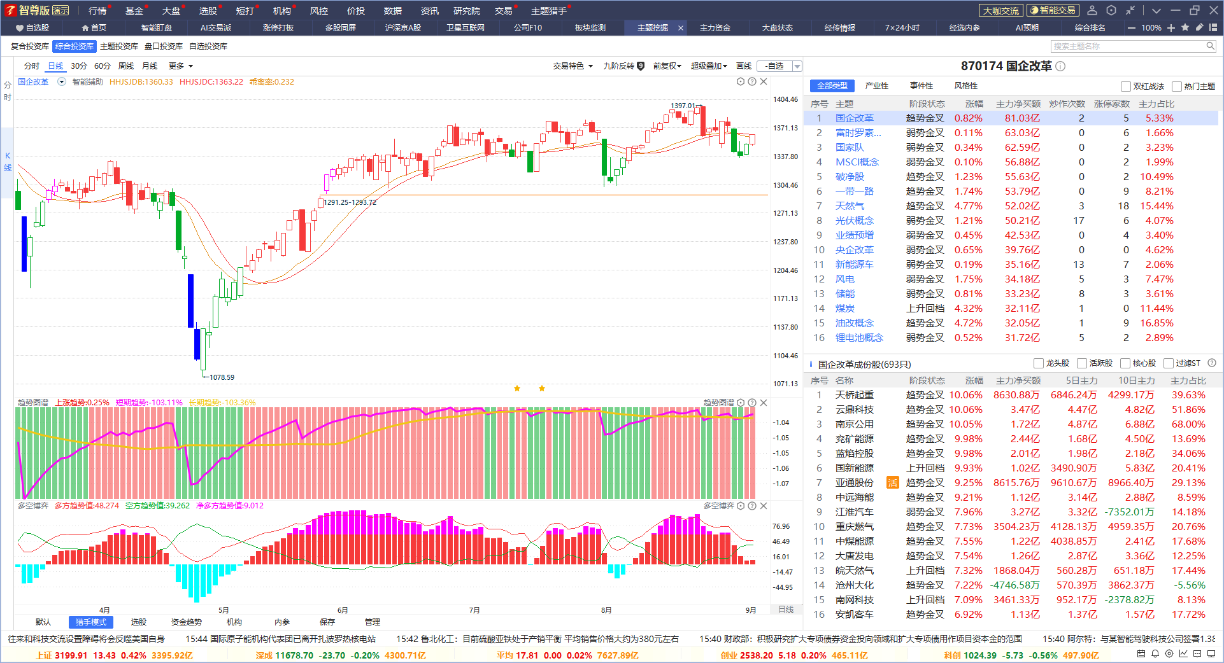Switch to the 主题投资库 tab
1224x663 pixels.
click(119, 46)
